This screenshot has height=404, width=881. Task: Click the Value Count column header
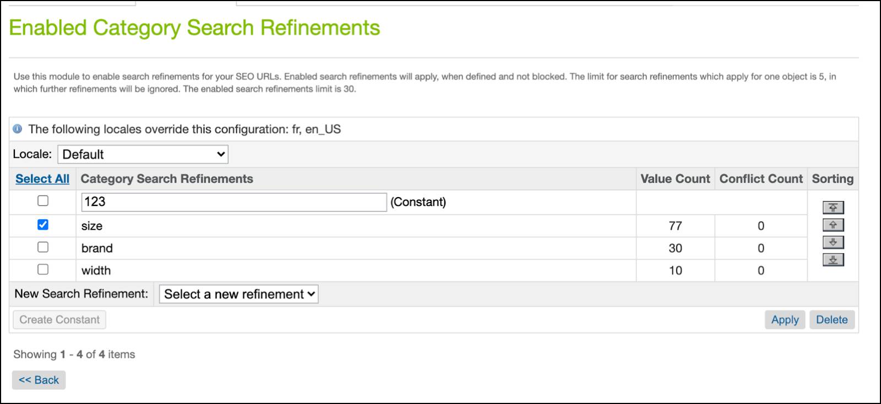(675, 179)
